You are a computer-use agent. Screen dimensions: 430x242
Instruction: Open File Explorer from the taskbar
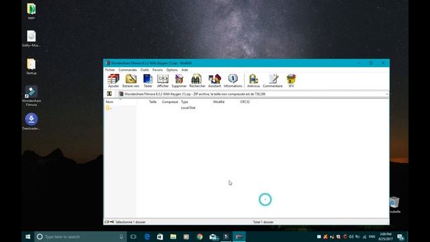[x=173, y=237]
